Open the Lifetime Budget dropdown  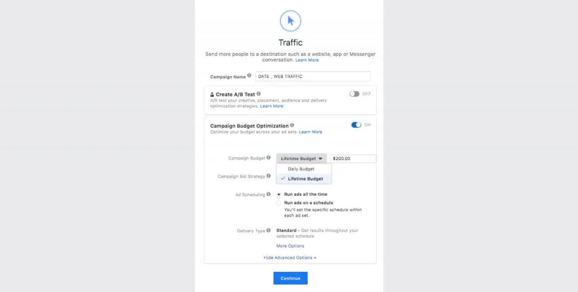click(302, 158)
